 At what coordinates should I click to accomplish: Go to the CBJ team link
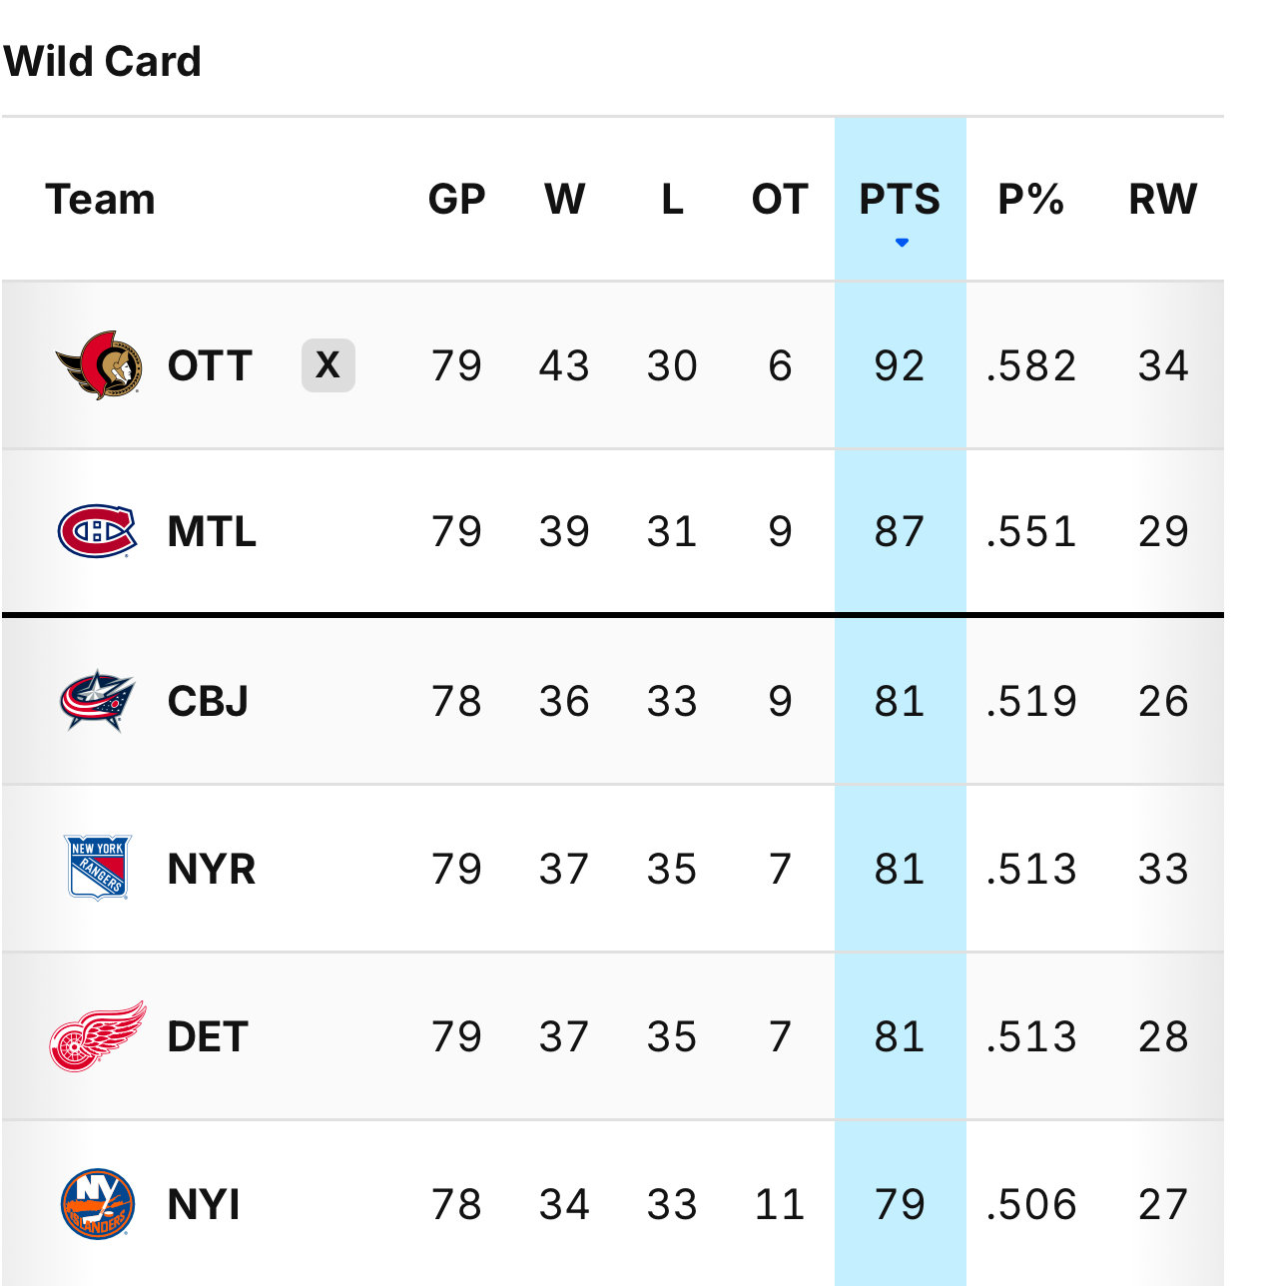(x=209, y=701)
